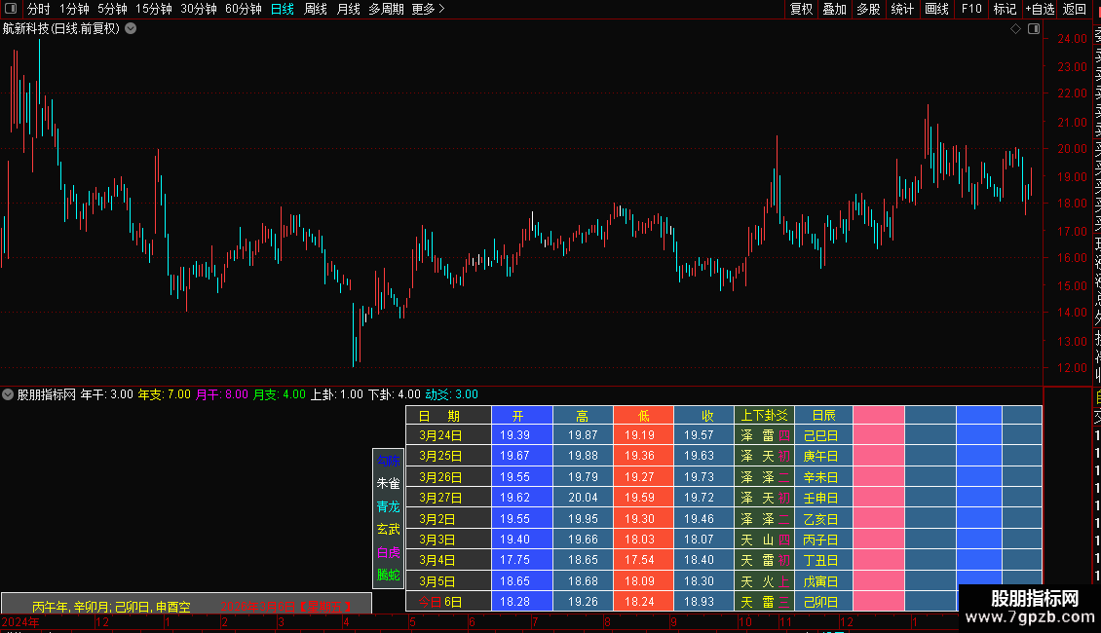
Task: Select the 朱雀 label
Action: 389,484
